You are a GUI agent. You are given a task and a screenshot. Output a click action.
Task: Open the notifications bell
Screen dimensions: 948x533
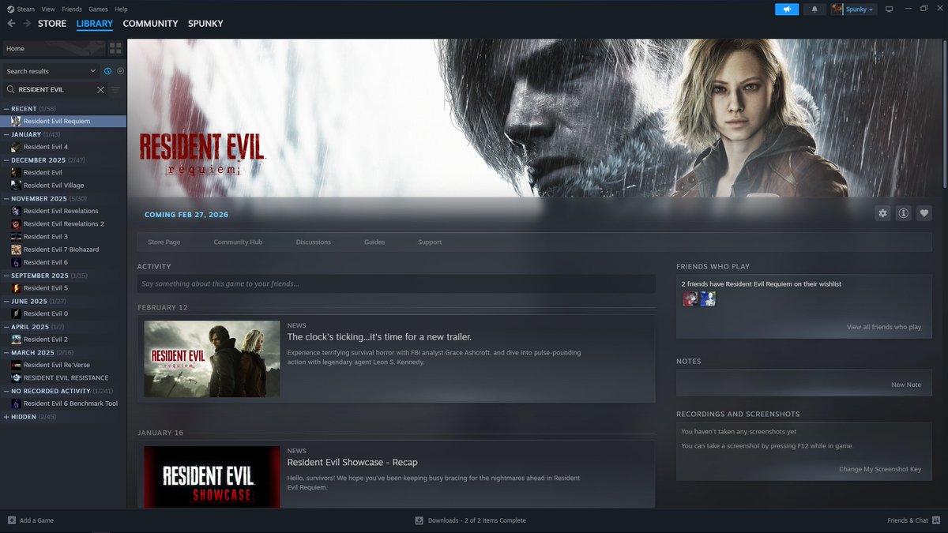(814, 9)
